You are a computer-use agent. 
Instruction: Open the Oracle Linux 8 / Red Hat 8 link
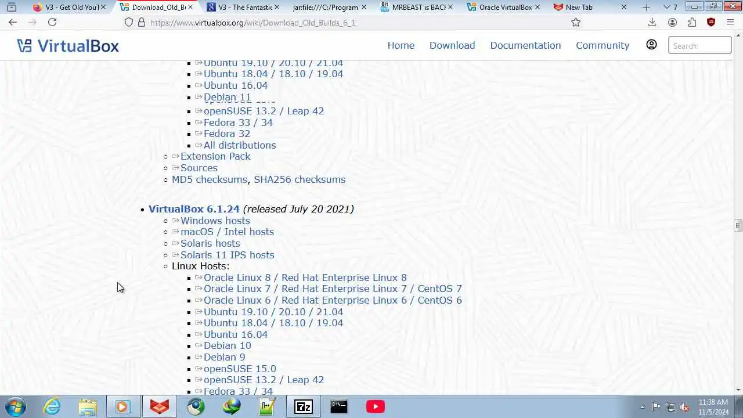(305, 278)
